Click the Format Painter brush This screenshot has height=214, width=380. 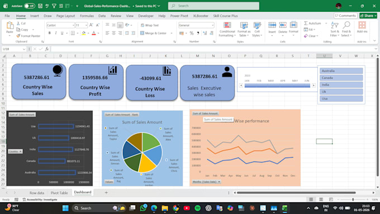click(x=18, y=36)
